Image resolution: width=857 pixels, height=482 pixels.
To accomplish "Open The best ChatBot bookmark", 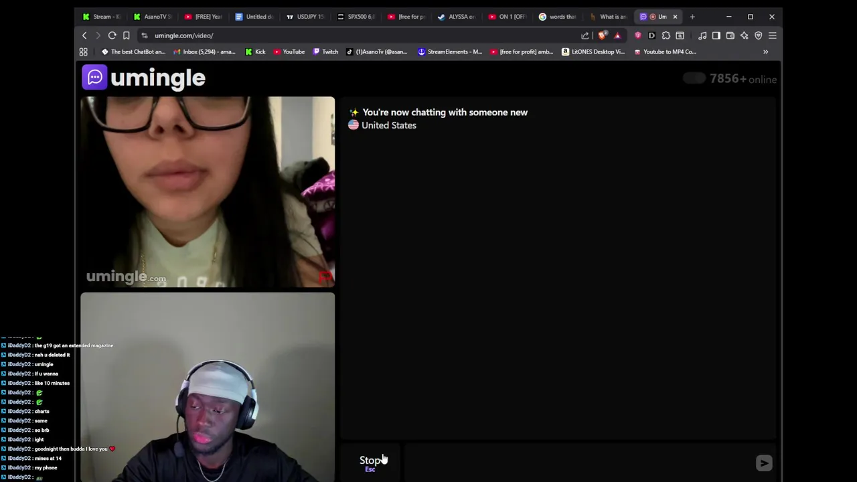I will (x=133, y=52).
